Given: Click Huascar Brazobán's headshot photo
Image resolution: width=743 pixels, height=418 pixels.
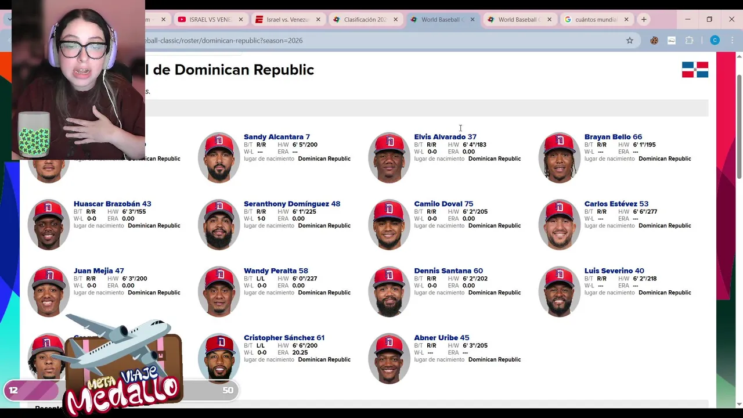Looking at the screenshot, I should [49, 224].
